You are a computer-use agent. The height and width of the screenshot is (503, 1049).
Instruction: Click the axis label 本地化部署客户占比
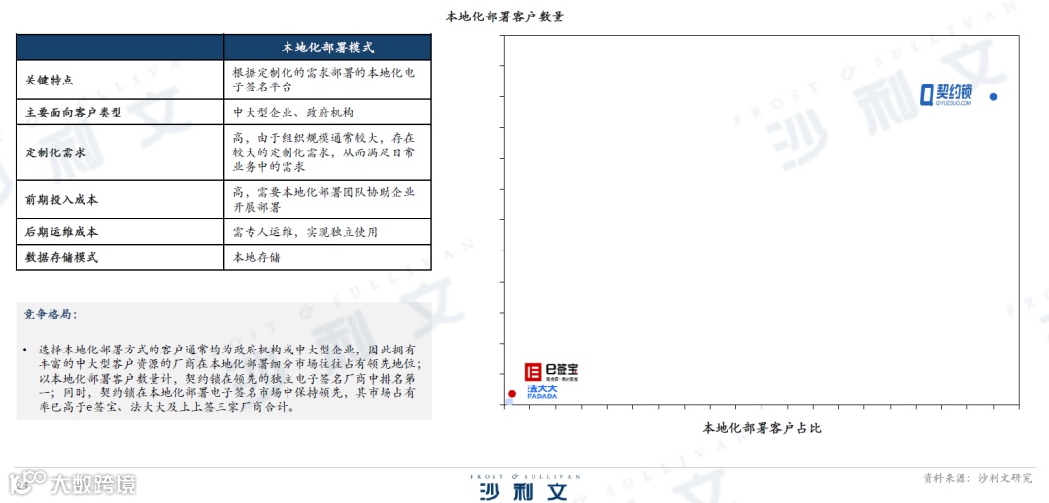pos(761,428)
